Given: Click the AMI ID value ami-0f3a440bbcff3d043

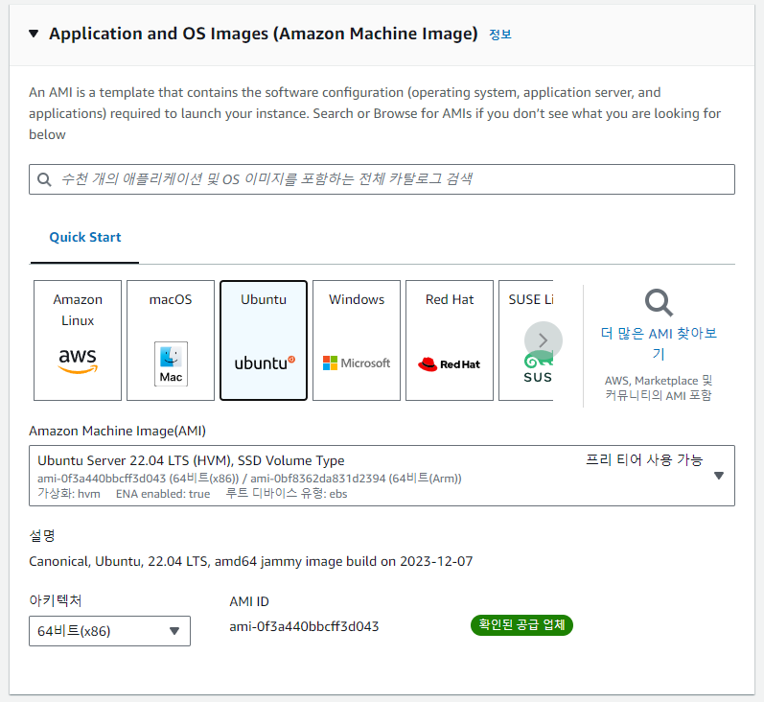Looking at the screenshot, I should point(304,626).
